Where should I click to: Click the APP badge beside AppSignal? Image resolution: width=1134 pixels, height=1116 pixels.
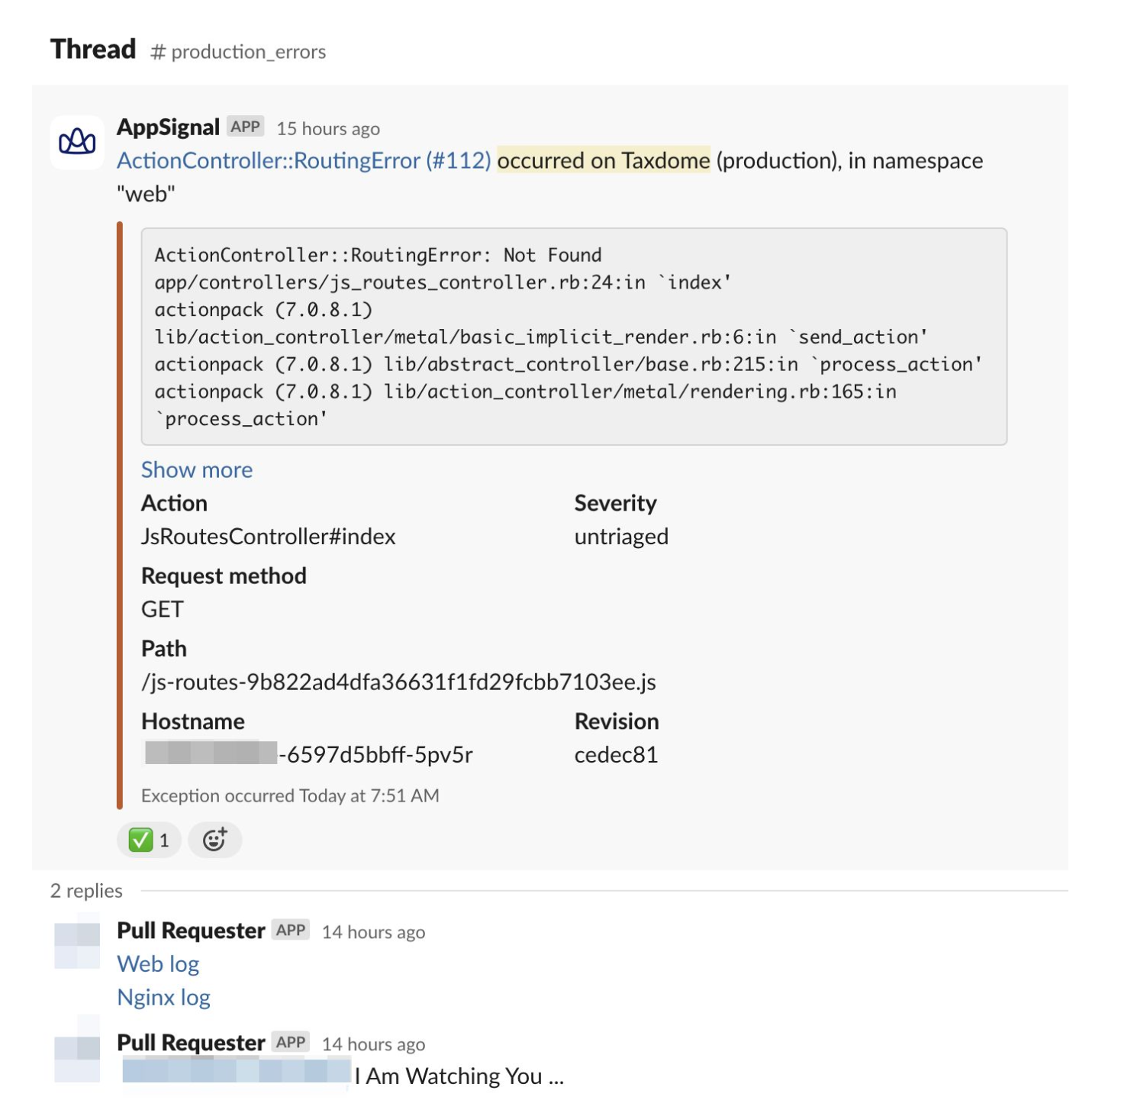pyautogui.click(x=246, y=127)
